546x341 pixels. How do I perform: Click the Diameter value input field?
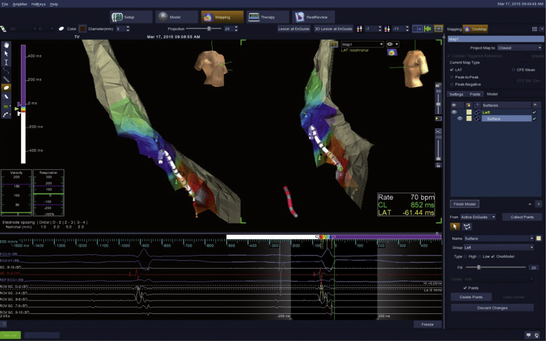(120, 29)
